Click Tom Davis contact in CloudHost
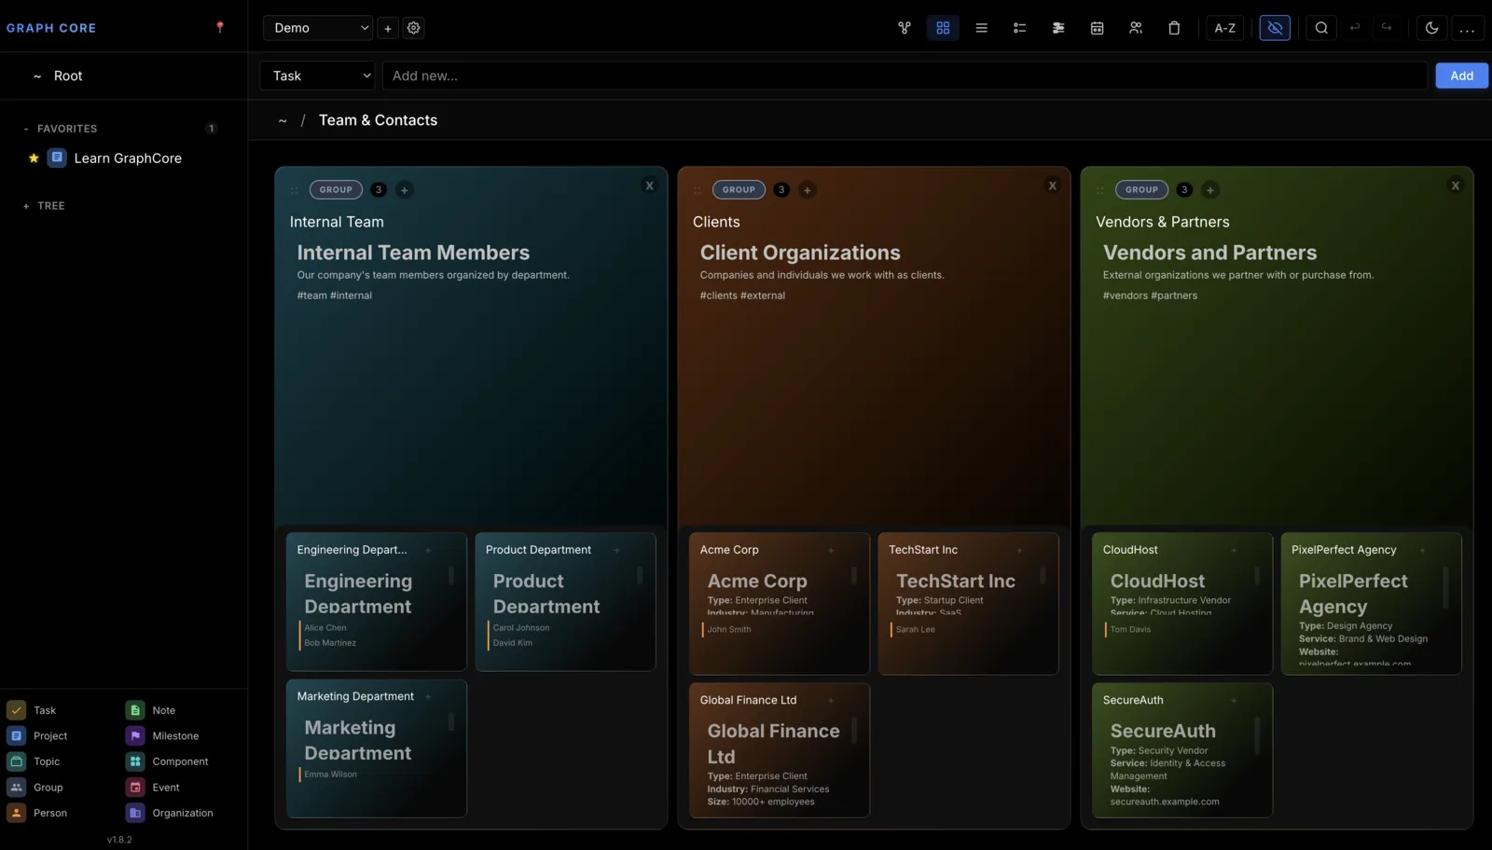This screenshot has width=1492, height=850. 1130,630
